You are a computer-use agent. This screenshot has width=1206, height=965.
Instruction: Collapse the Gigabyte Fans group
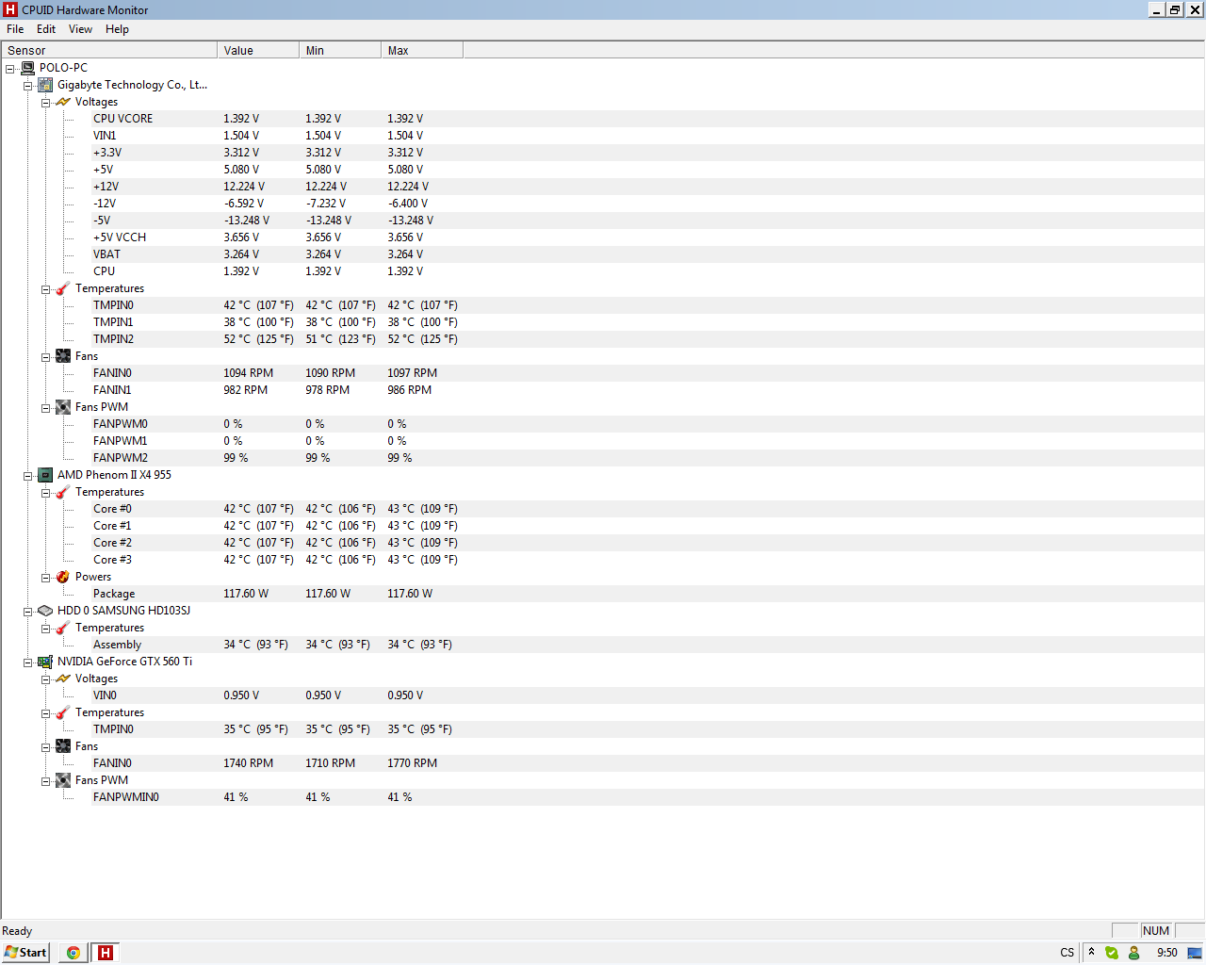[x=45, y=357]
